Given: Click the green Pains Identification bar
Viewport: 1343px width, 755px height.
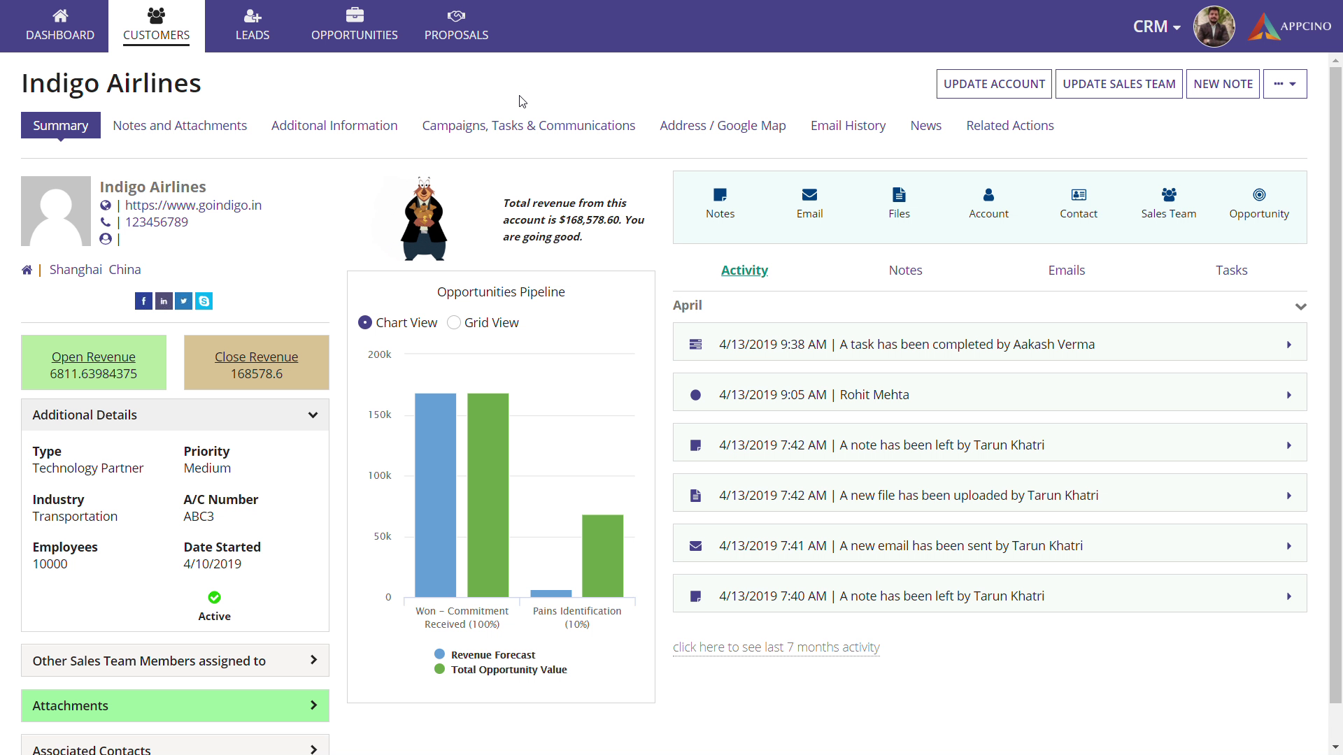Looking at the screenshot, I should click(x=602, y=556).
